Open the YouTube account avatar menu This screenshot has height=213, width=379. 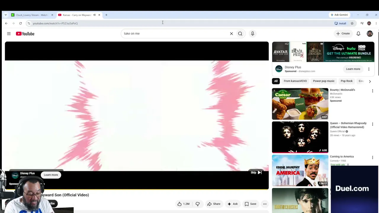tap(370, 33)
